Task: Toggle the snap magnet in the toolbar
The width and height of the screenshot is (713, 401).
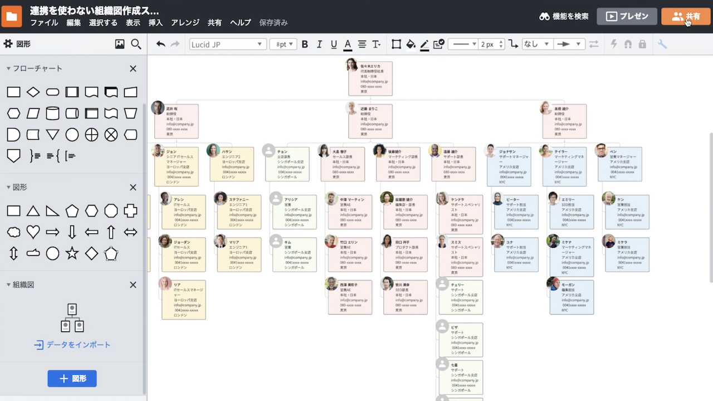Action: pyautogui.click(x=627, y=44)
